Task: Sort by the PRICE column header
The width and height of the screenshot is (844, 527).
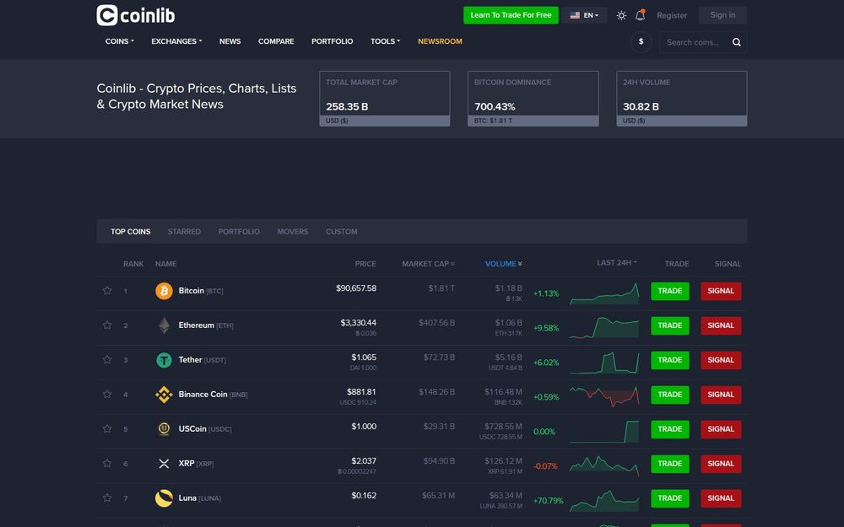Action: pos(365,263)
